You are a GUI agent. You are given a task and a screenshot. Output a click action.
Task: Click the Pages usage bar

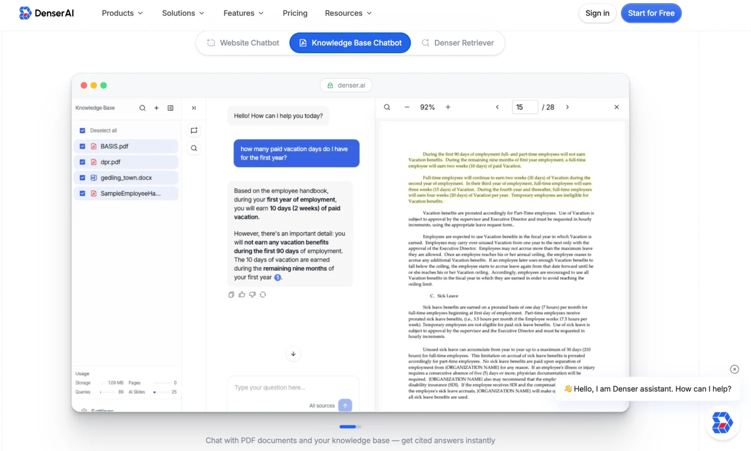pyautogui.click(x=161, y=383)
